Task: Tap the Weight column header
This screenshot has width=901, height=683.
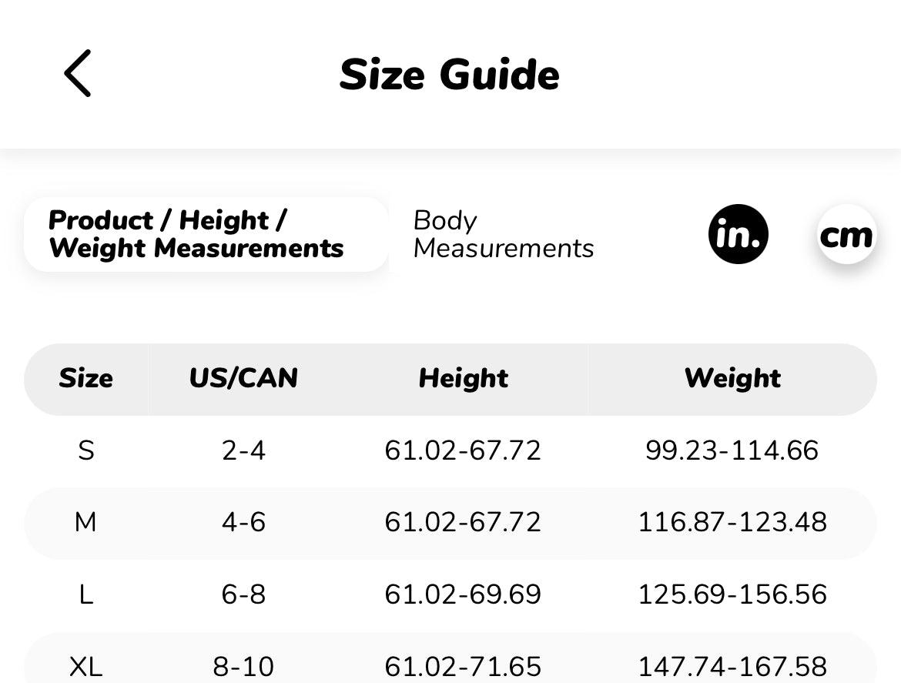Action: [732, 378]
